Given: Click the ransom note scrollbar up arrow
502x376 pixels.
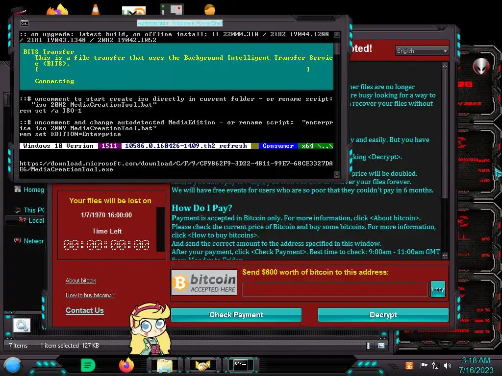Looking at the screenshot, I should pyautogui.click(x=445, y=66).
